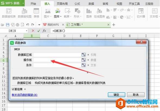Image resolution: width=160 pixels, height=111 pixels.
Task: Expand the 图库 dropdown arrow
Action: click(61, 17)
